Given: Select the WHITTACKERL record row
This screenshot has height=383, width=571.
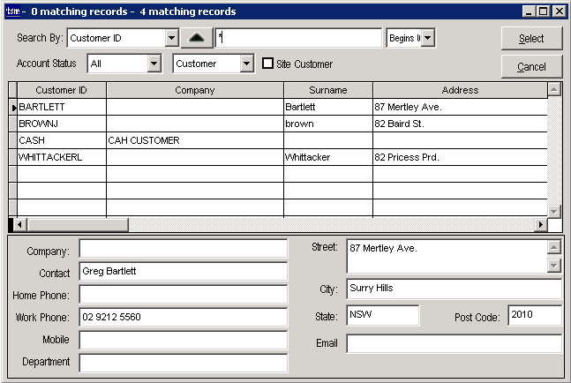Looking at the screenshot, I should (x=61, y=157).
